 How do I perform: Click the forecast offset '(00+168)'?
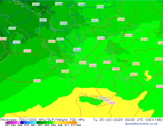pyautogui.click(x=154, y=120)
